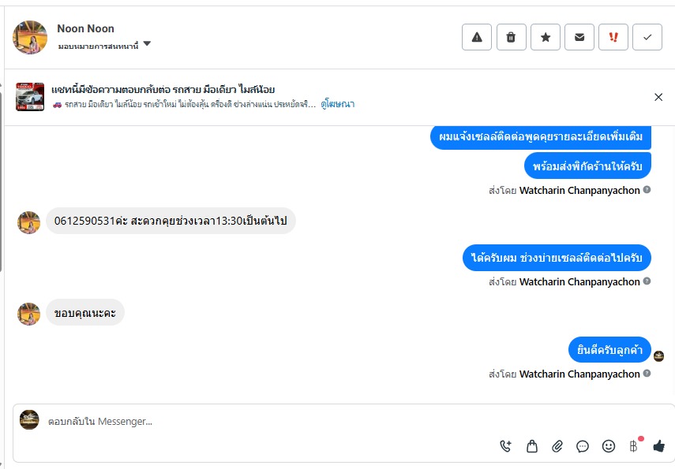Mark conversation done with checkmark button

coord(647,37)
